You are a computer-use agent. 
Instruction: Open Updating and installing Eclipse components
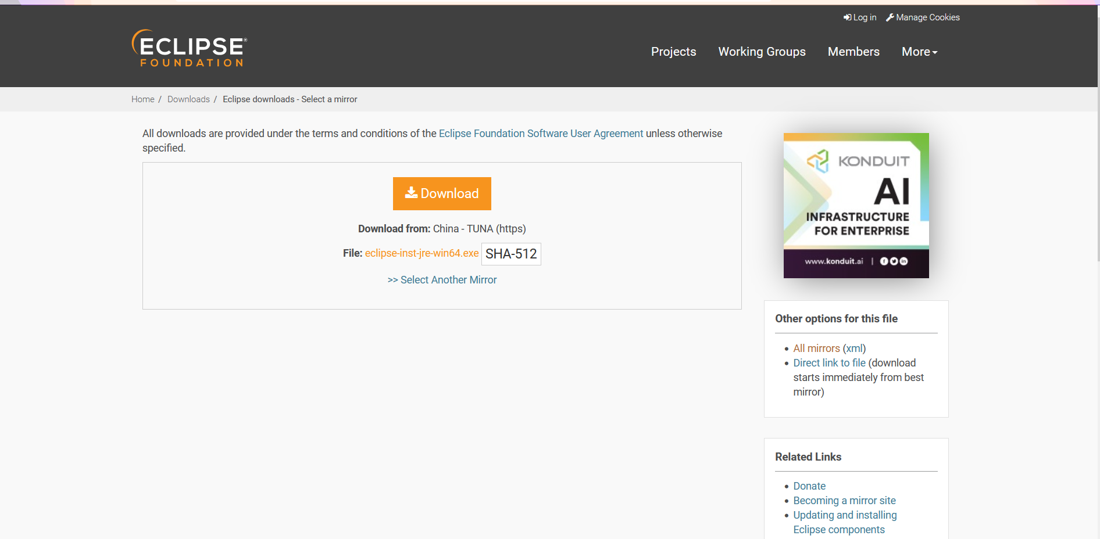tap(845, 522)
